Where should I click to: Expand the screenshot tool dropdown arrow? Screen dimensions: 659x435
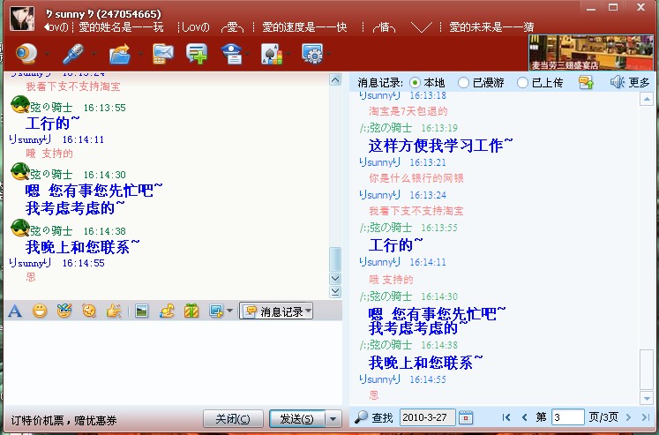coord(229,311)
